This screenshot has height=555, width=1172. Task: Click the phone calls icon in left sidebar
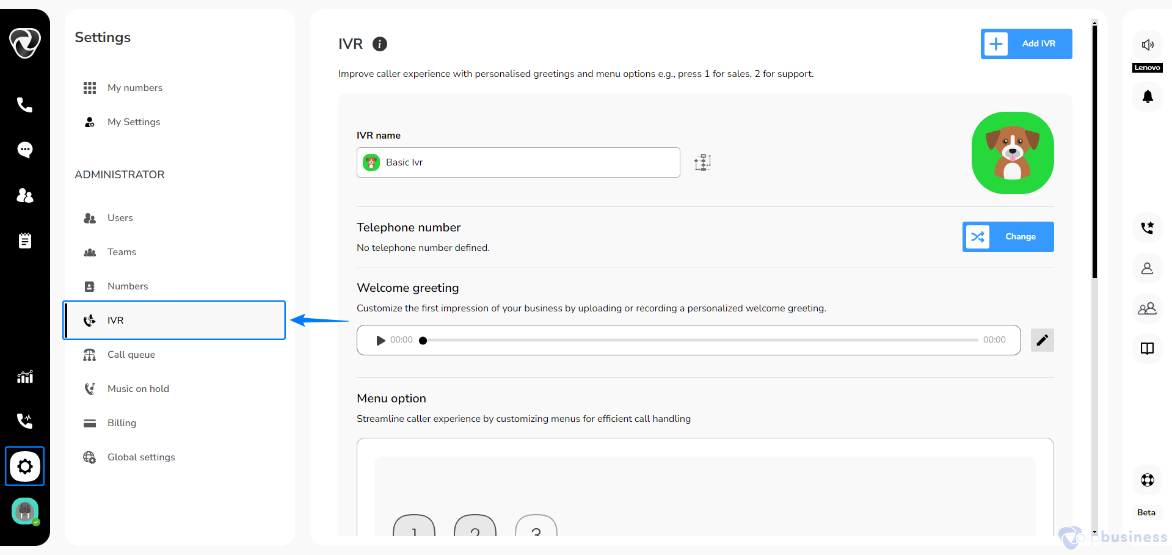coord(24,105)
